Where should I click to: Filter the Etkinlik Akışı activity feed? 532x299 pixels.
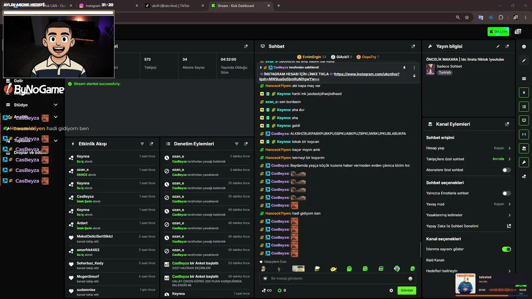tap(142, 144)
